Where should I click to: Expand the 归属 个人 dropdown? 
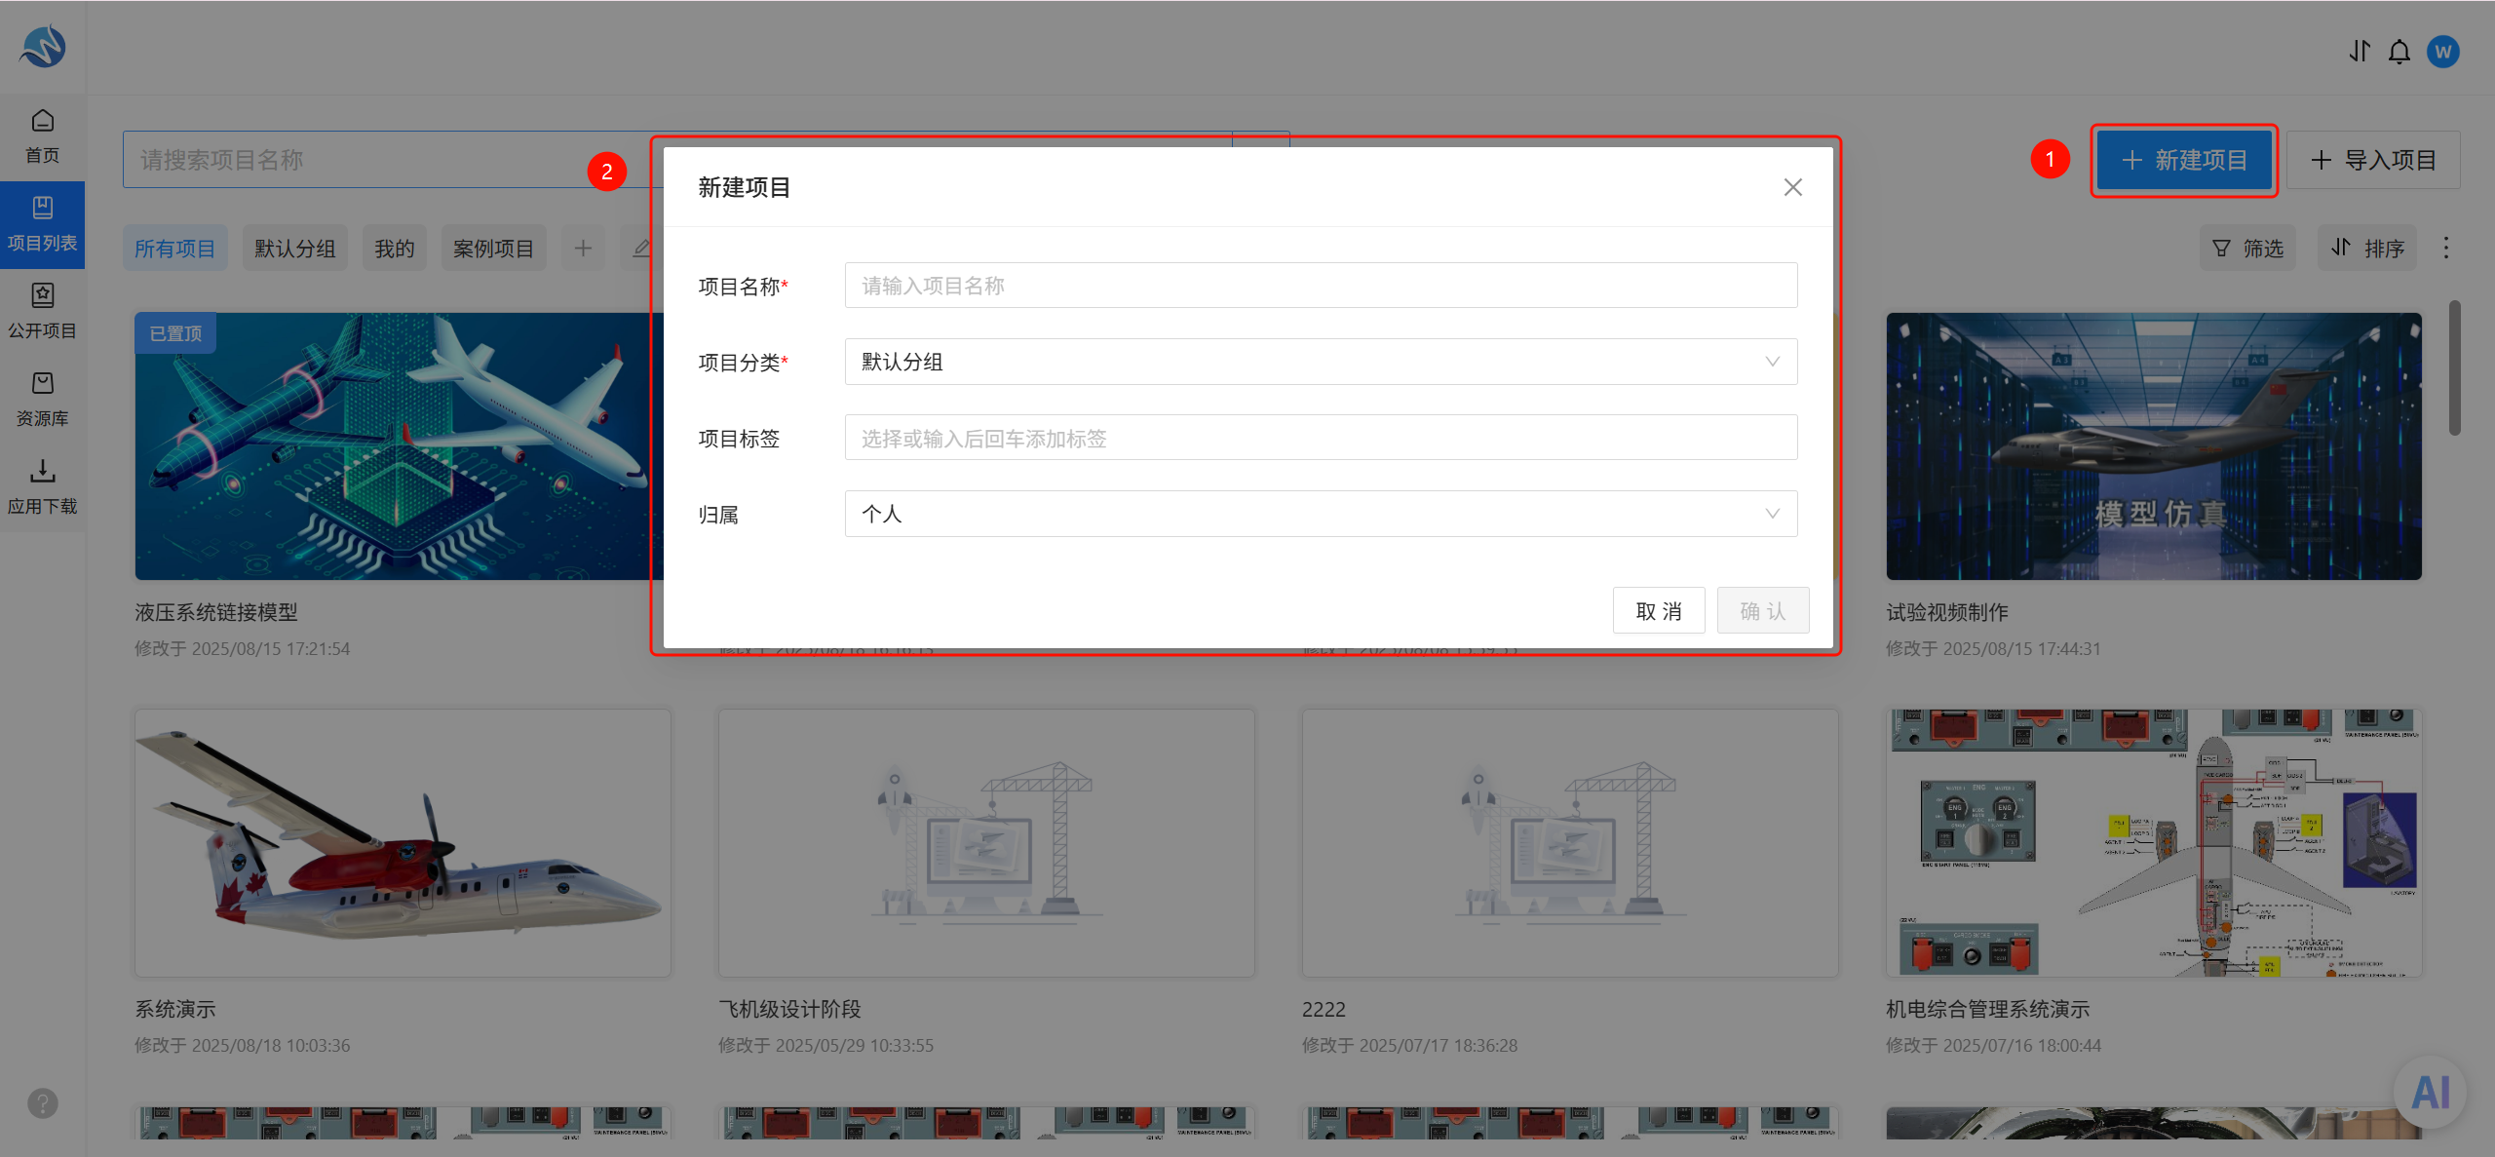click(1321, 514)
